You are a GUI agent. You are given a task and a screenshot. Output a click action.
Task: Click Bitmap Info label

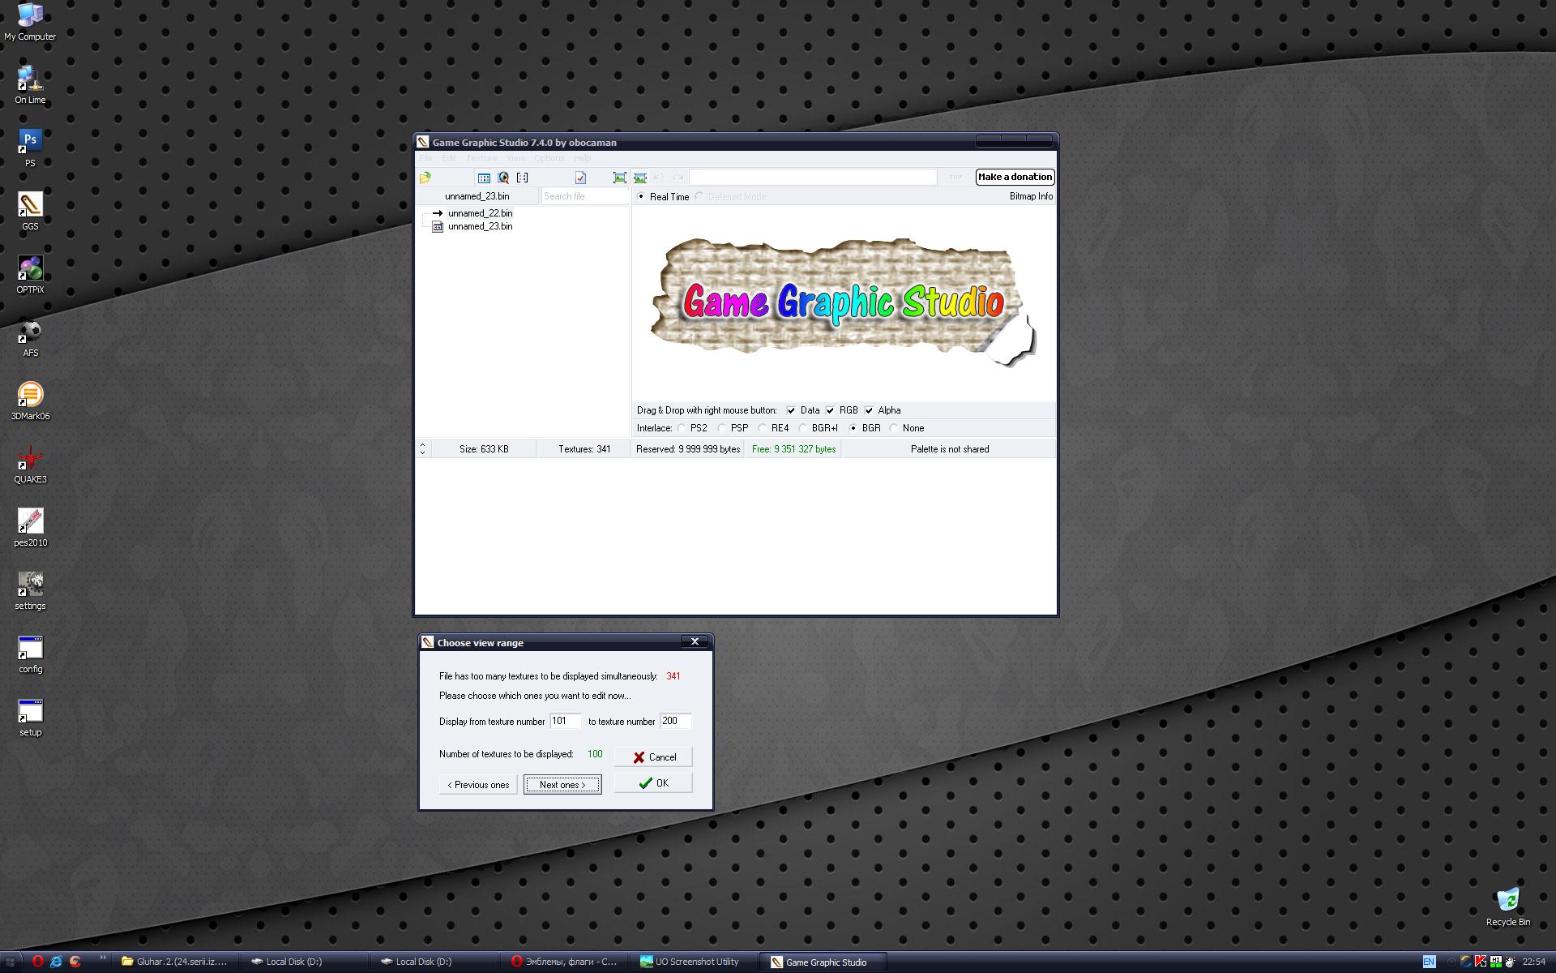coord(1031,196)
